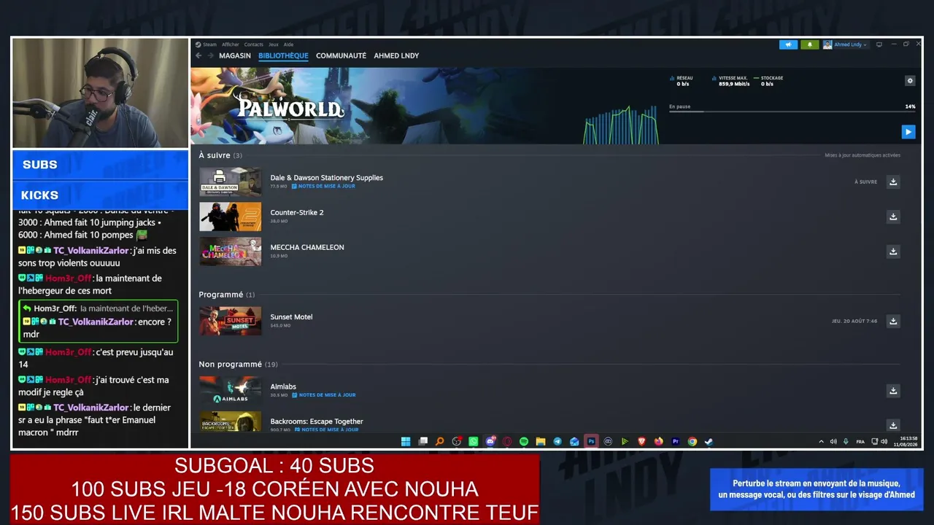Open the Ahmed Lndy account dropdown
This screenshot has height=525, width=934.
(845, 44)
